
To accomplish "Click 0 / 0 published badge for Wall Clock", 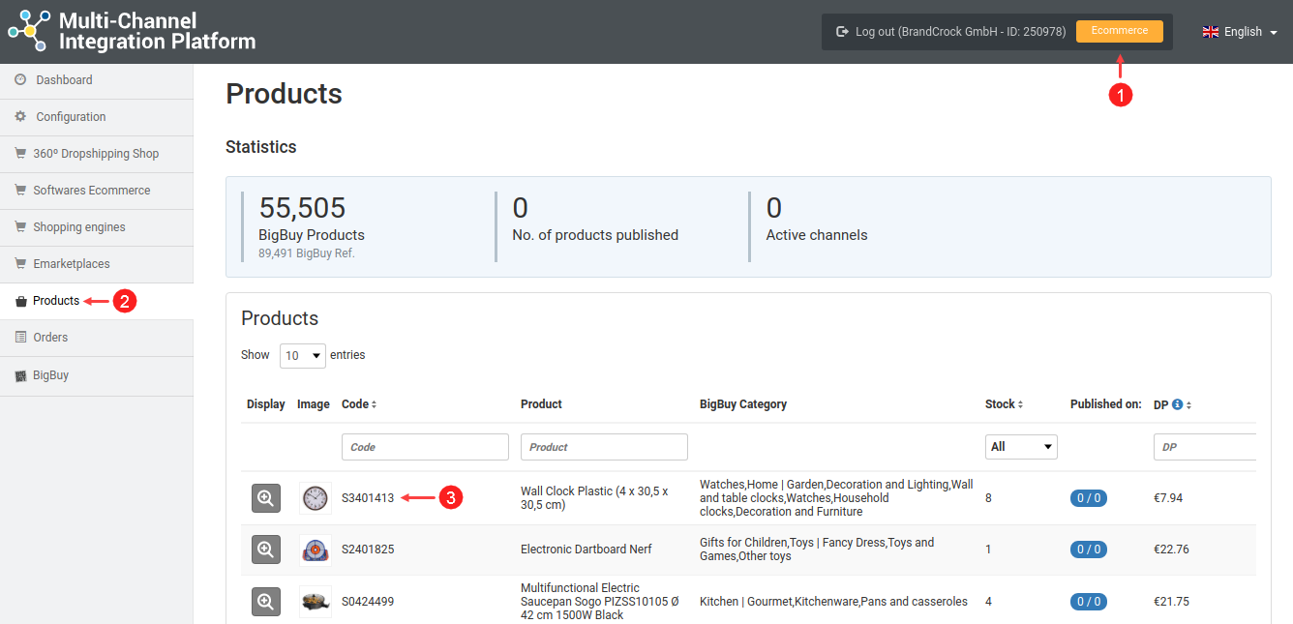I will pos(1088,498).
